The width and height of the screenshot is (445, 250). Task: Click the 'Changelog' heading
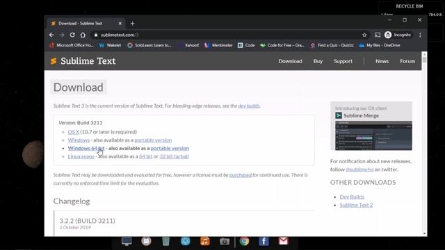[72, 201]
